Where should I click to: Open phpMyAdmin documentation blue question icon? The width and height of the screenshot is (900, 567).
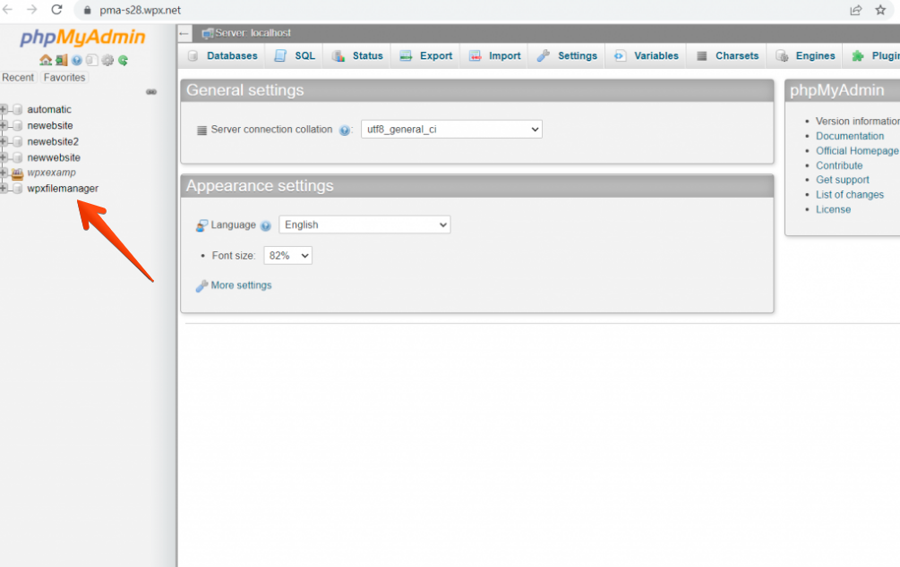point(76,61)
